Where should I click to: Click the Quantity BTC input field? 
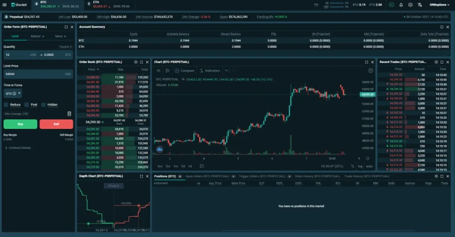point(56,55)
